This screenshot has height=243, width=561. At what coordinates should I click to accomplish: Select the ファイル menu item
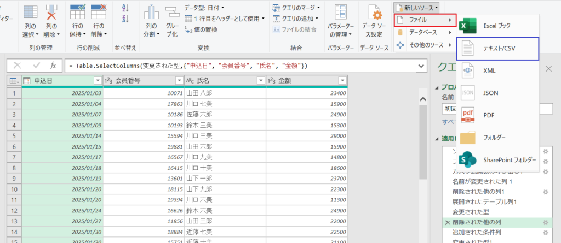coord(425,20)
